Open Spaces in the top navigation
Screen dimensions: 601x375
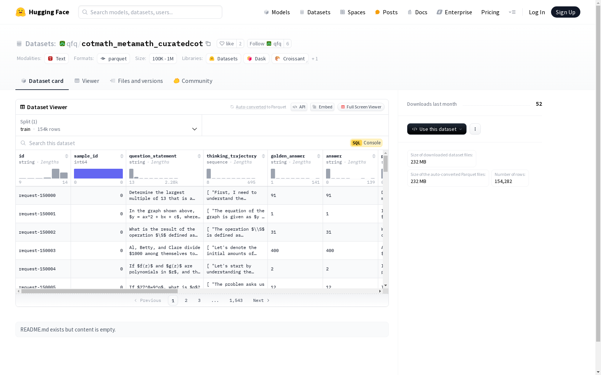point(353,12)
